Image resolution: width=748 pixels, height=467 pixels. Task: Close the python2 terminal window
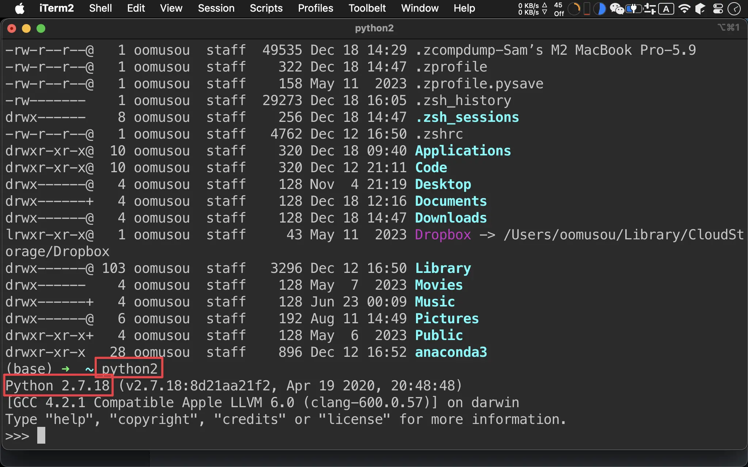coord(12,28)
